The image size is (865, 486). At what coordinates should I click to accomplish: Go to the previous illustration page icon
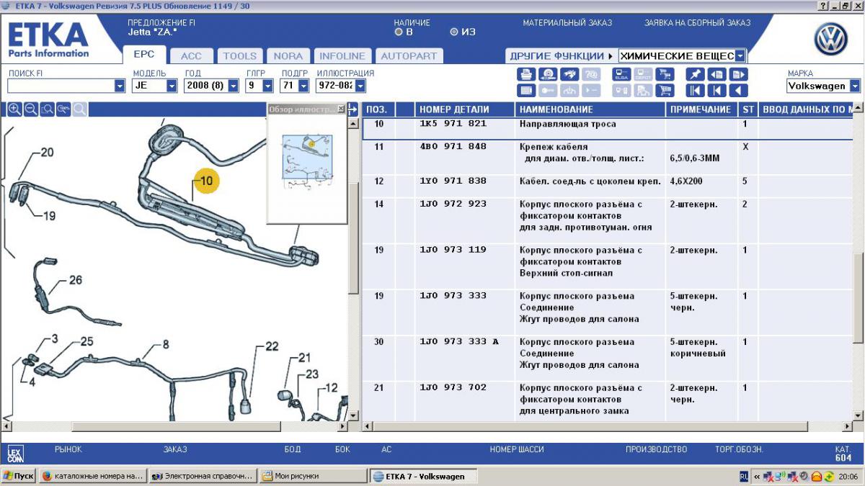point(717,74)
